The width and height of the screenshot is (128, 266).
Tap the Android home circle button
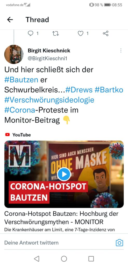point(64,259)
